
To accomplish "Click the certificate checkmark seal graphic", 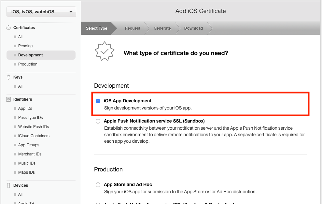I will 105,51.
